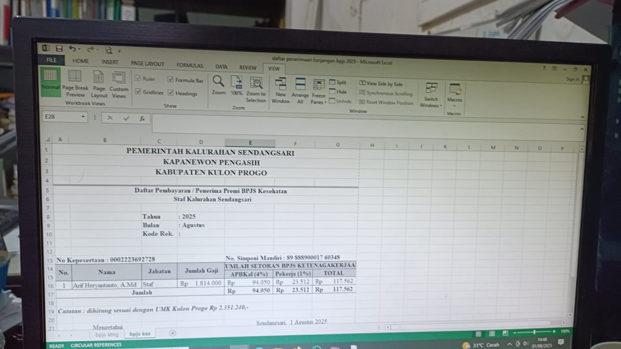The height and width of the screenshot is (349, 621).
Task: Confirm entry with the formula bar checkmark
Action: click(126, 118)
